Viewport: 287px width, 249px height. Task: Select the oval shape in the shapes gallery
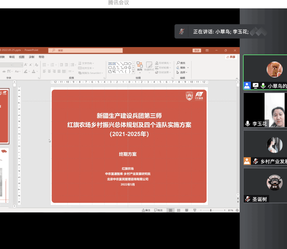click(130, 64)
